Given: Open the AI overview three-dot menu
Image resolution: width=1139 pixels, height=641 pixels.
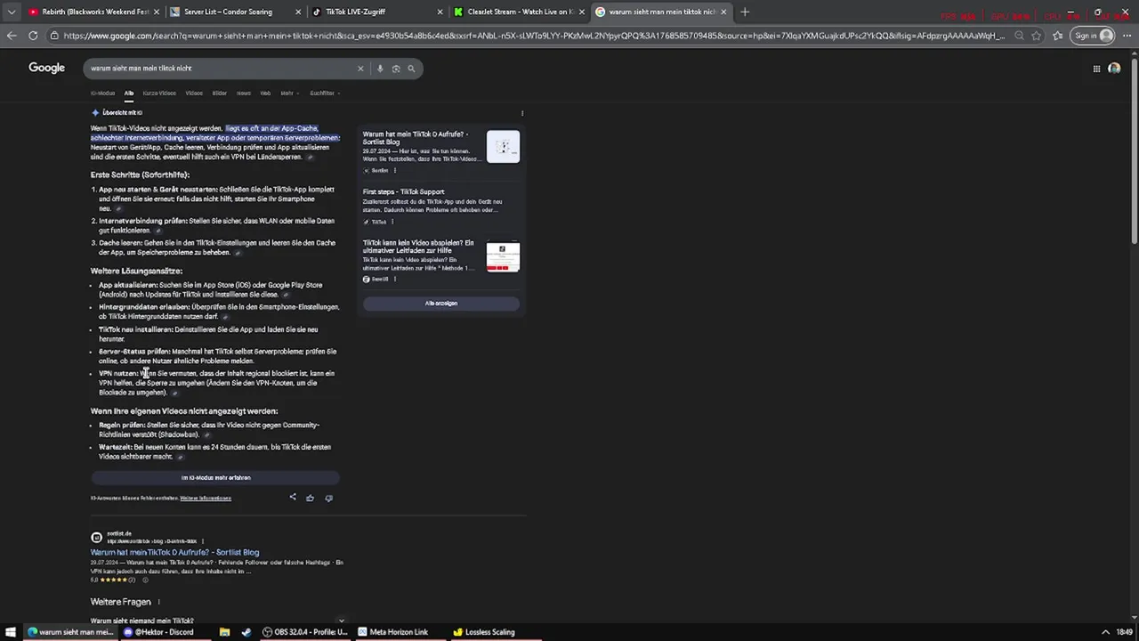Looking at the screenshot, I should click(522, 113).
